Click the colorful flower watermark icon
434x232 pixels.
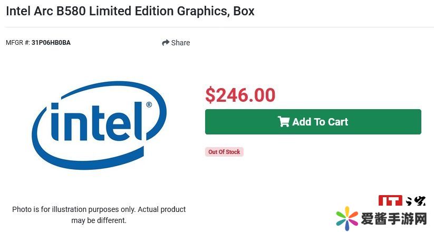pyautogui.click(x=347, y=218)
